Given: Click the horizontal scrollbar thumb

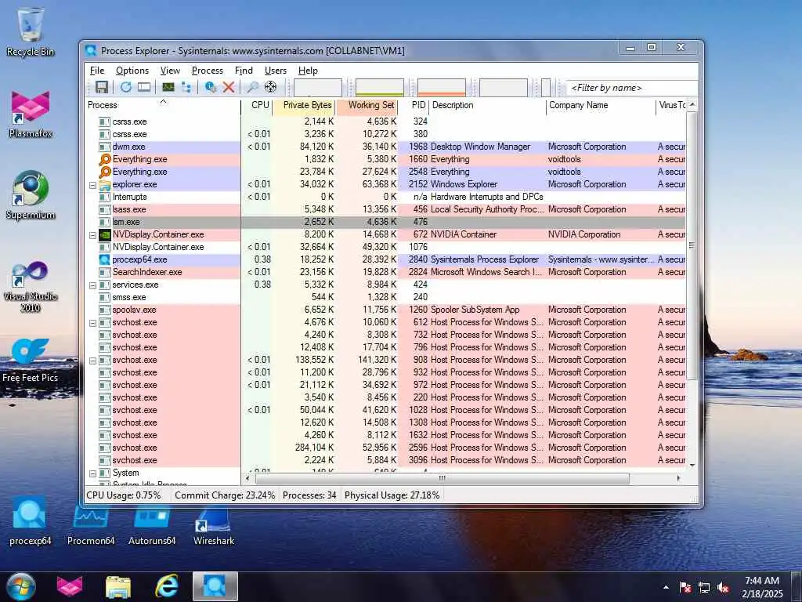Looking at the screenshot, I should pyautogui.click(x=443, y=478).
